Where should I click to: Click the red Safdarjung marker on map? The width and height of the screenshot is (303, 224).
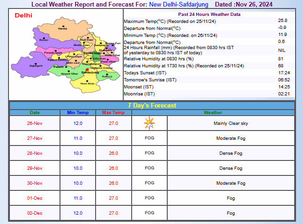(x=87, y=70)
